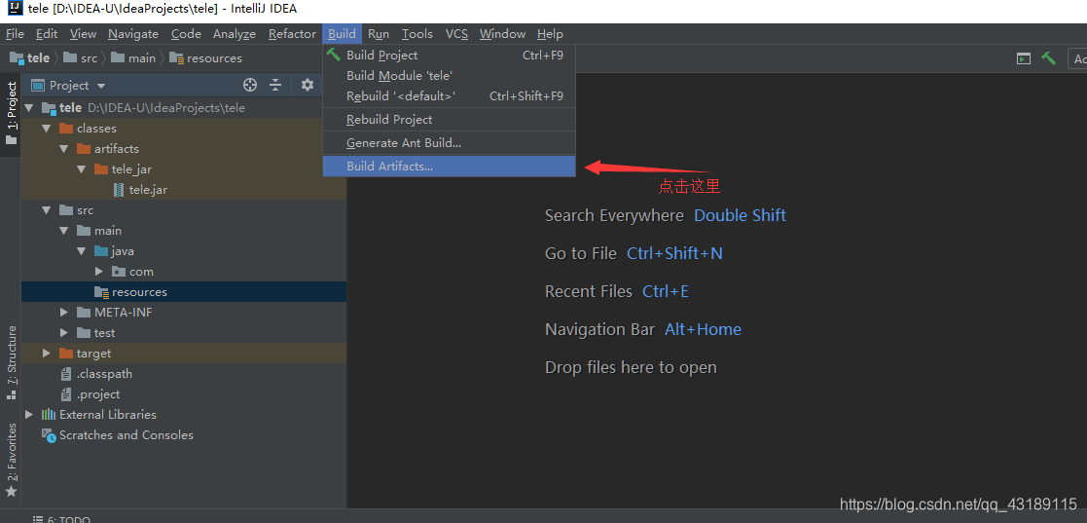Open the 2: Favorites side tool window

pyautogui.click(x=11, y=459)
